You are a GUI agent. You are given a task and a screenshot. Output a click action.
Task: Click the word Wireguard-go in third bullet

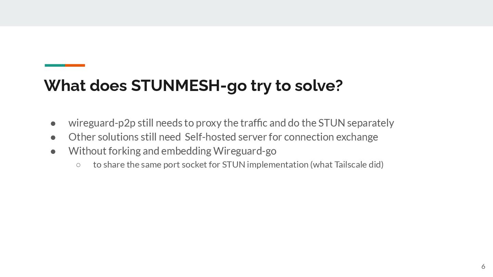[x=245, y=151]
